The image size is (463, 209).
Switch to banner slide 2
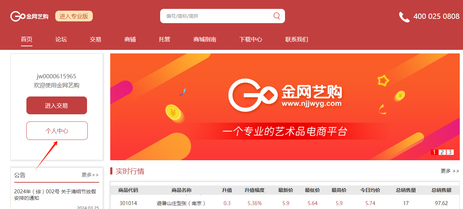click(442, 152)
